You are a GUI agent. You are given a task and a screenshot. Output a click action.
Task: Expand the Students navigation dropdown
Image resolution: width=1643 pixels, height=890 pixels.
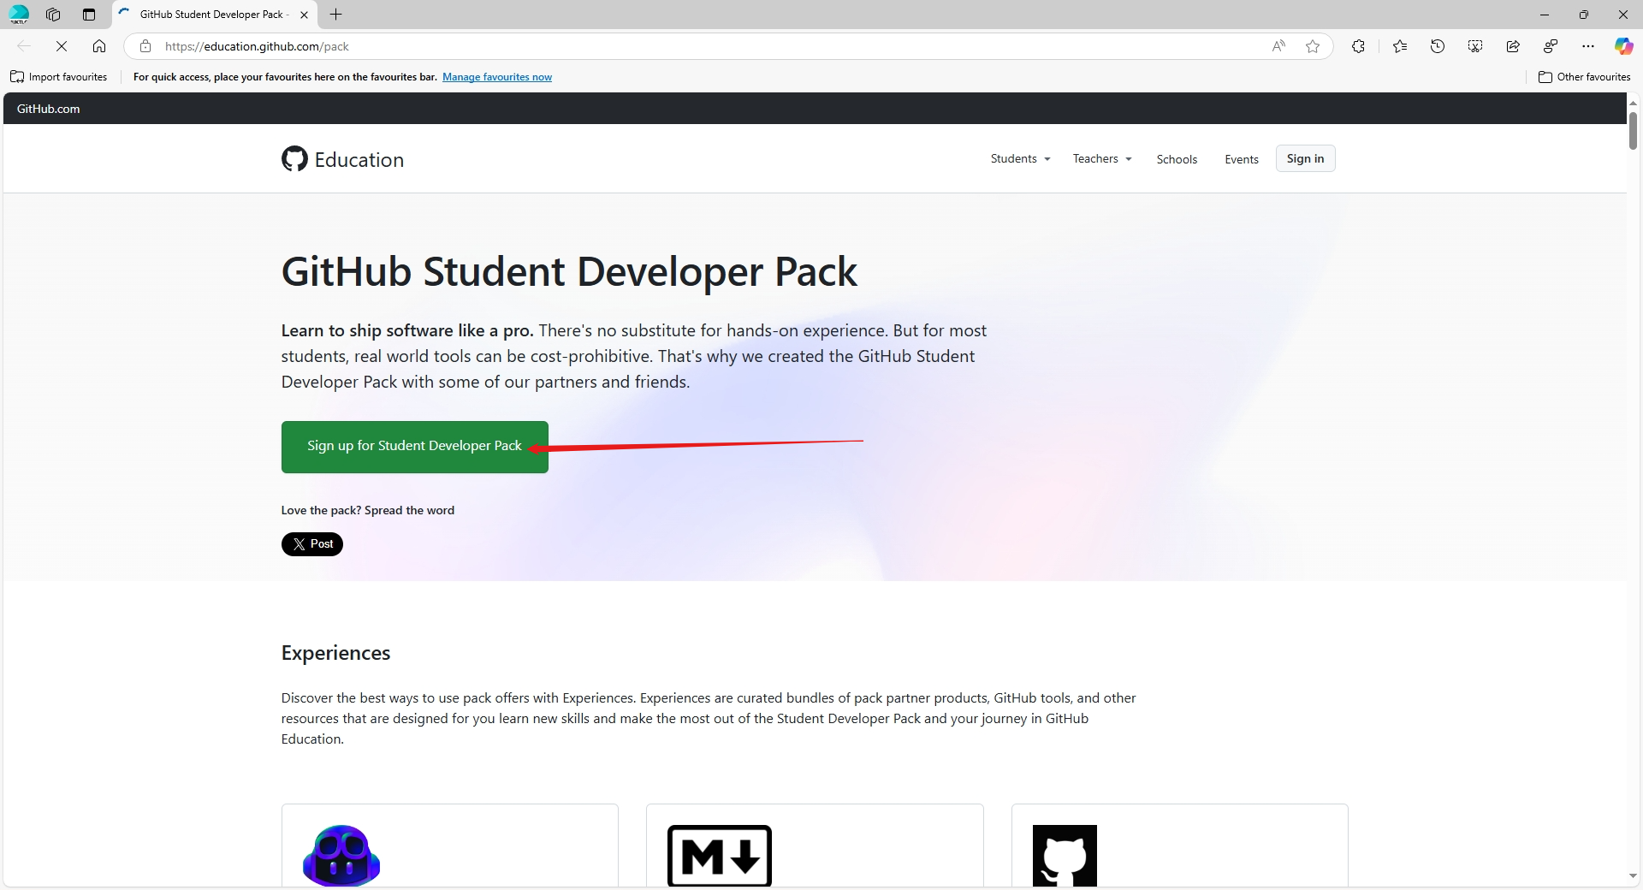coord(1018,158)
